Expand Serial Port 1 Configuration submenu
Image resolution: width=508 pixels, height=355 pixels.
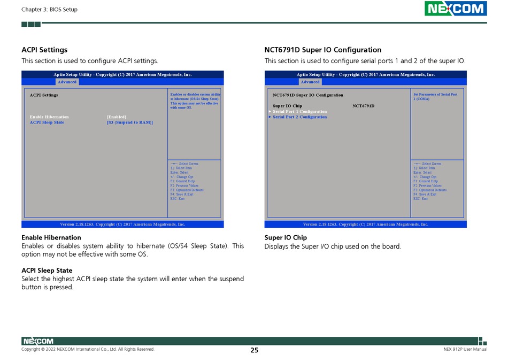tap(299, 112)
